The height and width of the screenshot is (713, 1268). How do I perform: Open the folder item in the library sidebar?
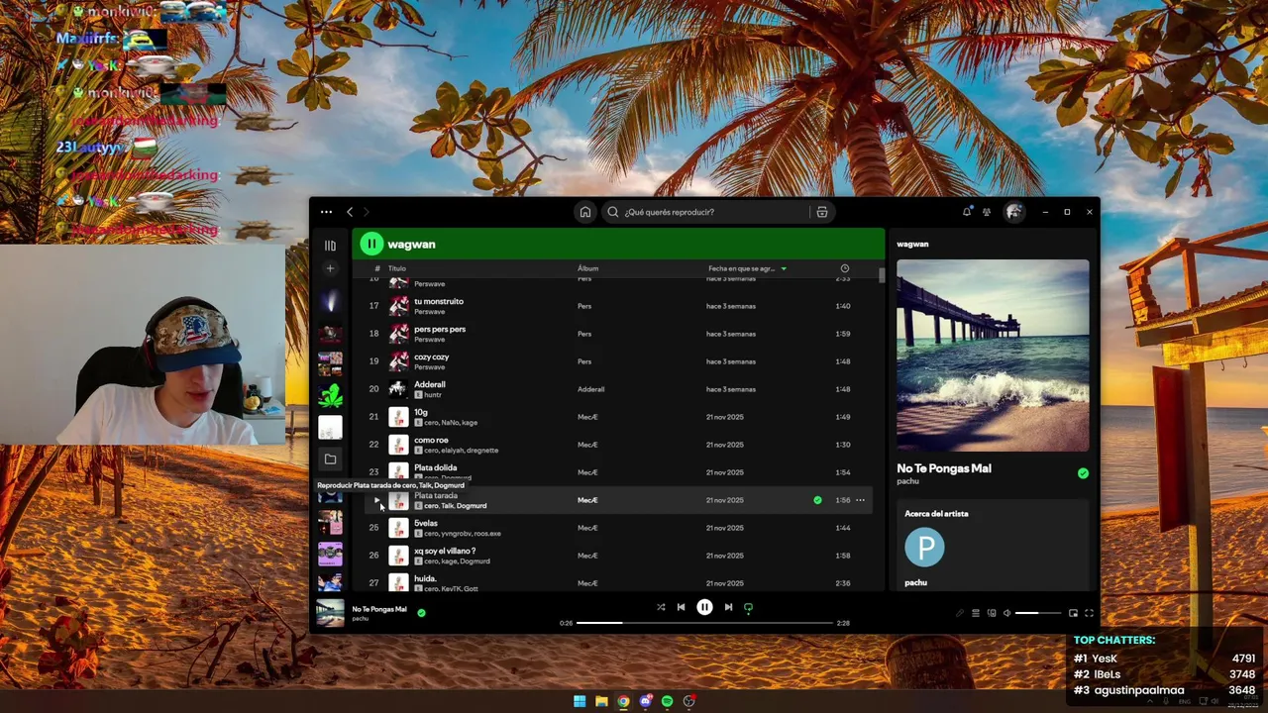click(330, 458)
